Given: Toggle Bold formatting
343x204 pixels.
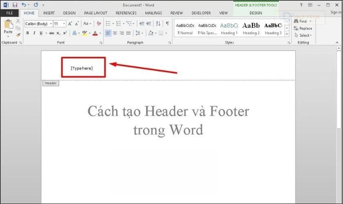Looking at the screenshot, I should [x=28, y=33].
